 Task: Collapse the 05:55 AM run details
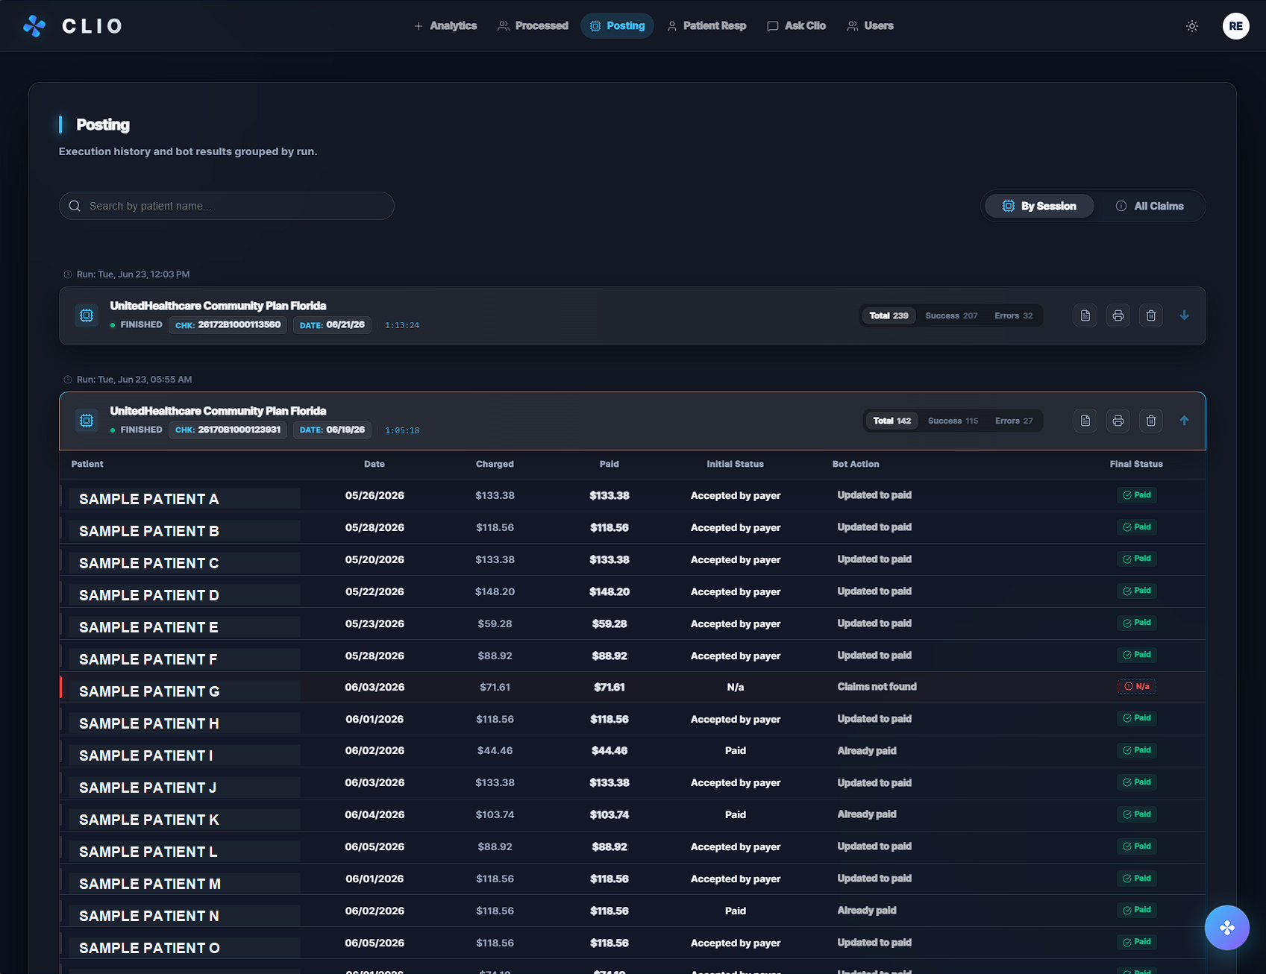(1184, 421)
